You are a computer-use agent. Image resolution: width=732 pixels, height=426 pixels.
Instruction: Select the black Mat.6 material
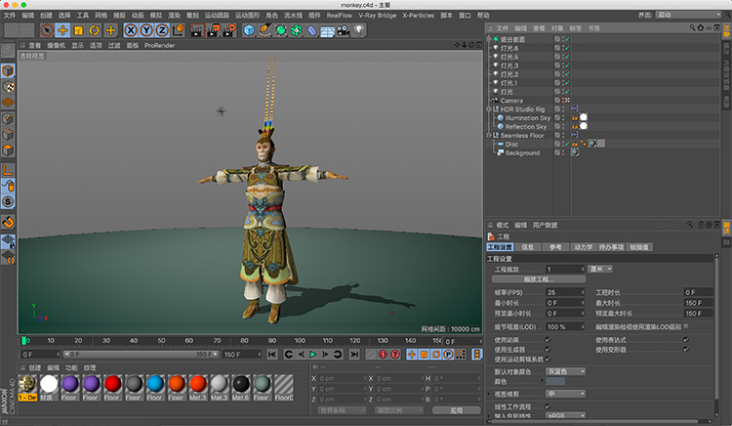coord(241,384)
